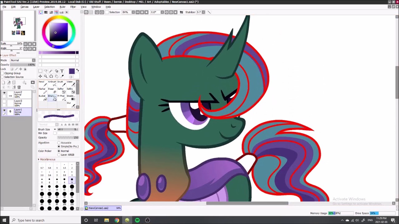
Task: Select the Eraser tool
Action: (x=52, y=91)
